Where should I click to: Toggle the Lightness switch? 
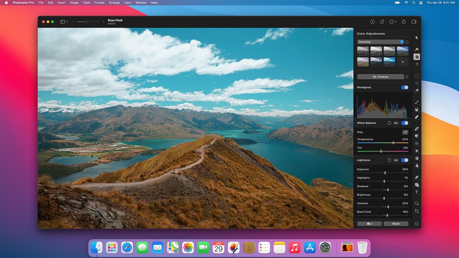404,160
